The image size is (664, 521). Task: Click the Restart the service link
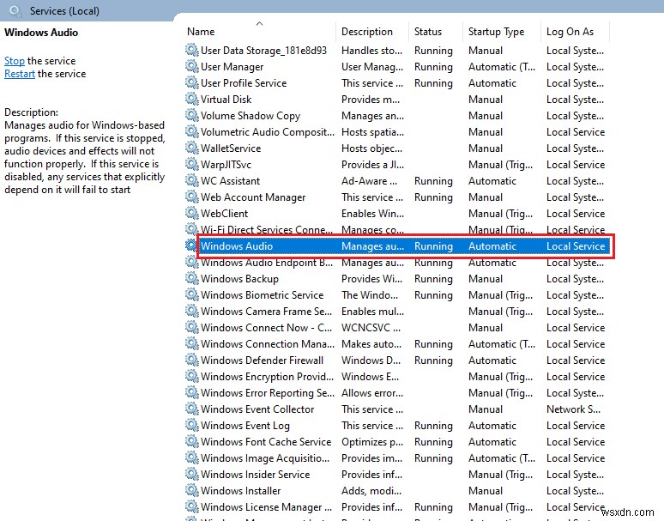tap(20, 74)
